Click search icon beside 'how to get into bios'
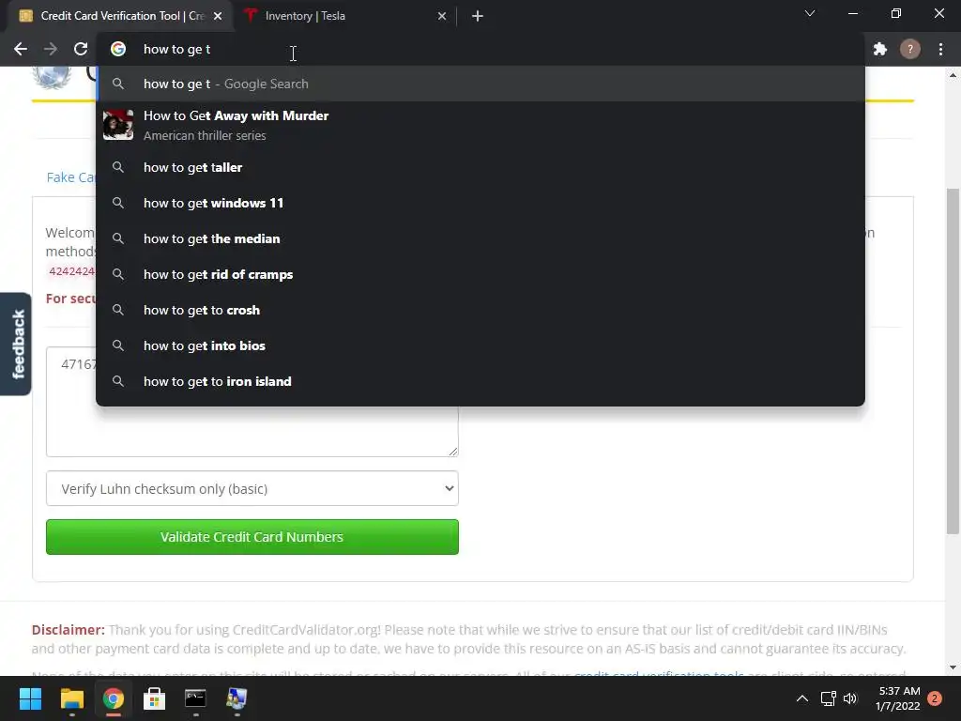 click(x=118, y=345)
